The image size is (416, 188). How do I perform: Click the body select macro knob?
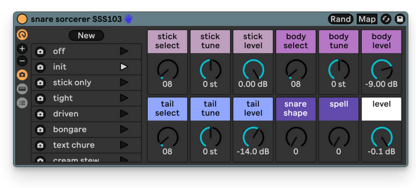point(296,70)
